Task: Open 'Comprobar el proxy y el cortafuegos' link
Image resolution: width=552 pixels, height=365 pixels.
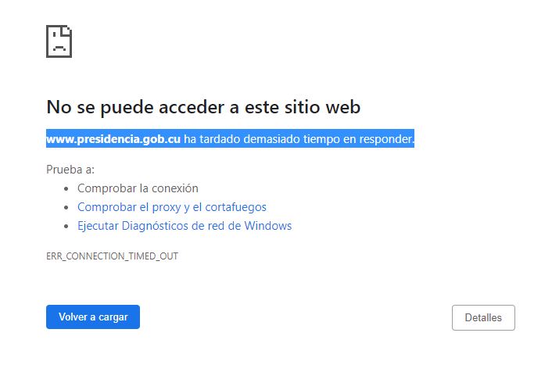Action: [x=172, y=207]
